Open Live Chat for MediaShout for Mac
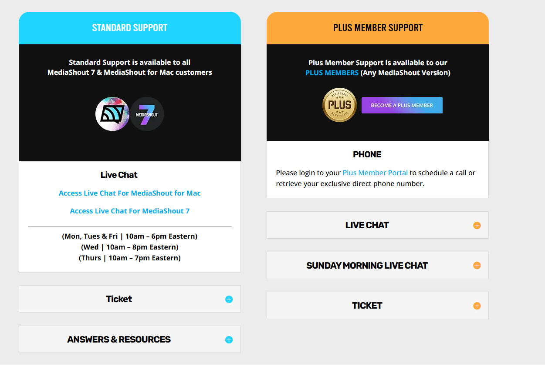Image resolution: width=545 pixels, height=366 pixels. click(129, 193)
